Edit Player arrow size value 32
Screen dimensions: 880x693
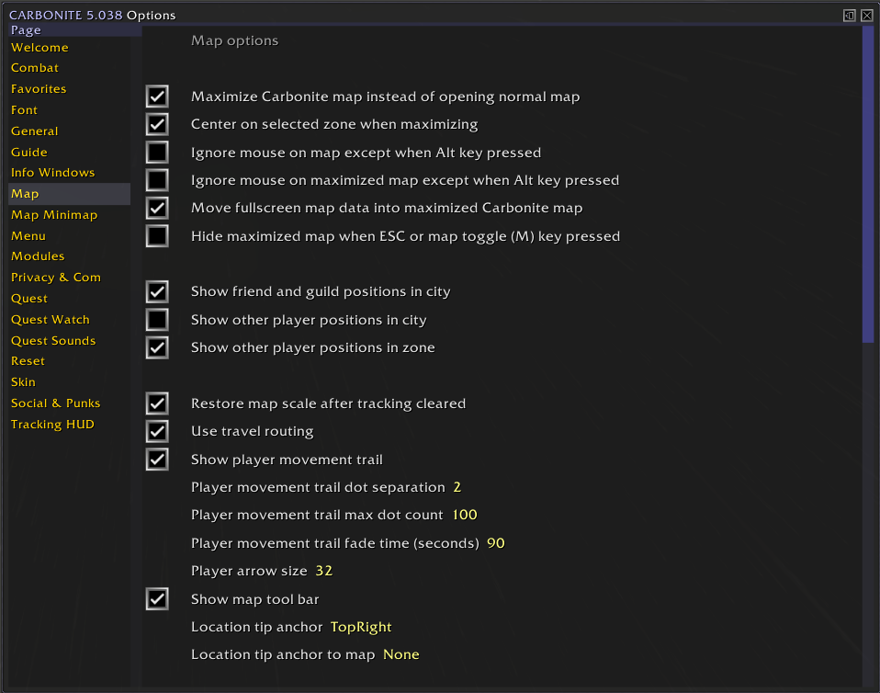point(323,571)
